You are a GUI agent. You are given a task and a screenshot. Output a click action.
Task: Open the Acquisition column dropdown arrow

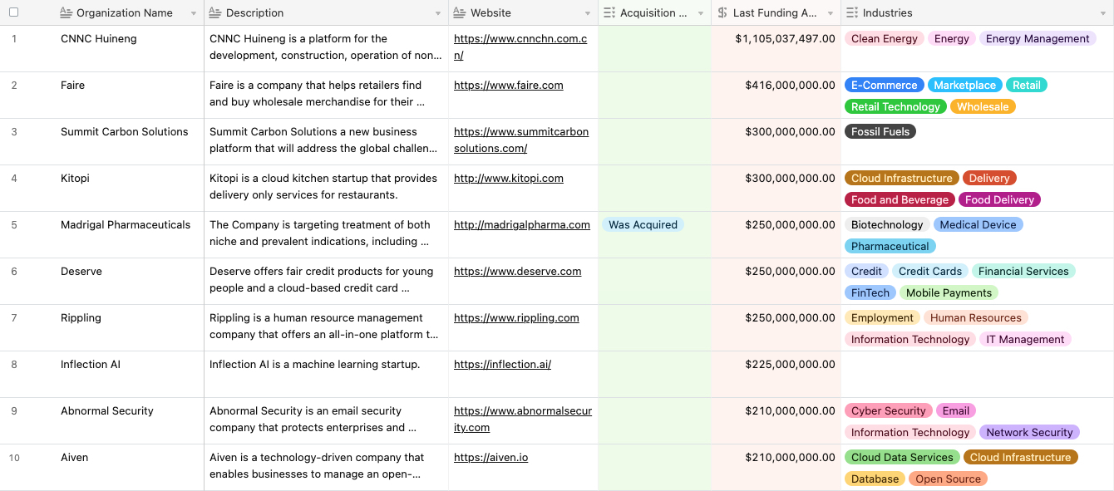(x=701, y=13)
